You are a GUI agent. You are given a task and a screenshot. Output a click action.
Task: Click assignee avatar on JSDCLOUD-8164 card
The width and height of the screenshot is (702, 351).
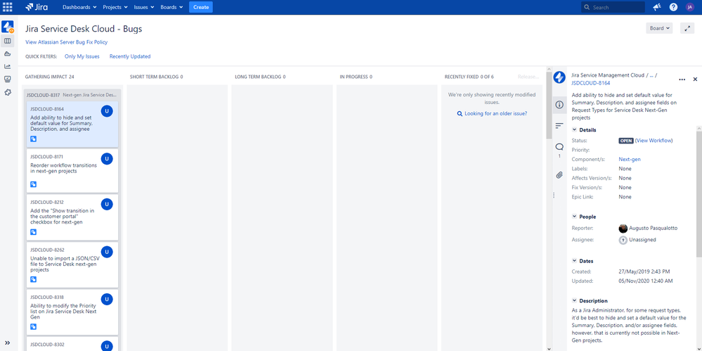point(107,111)
